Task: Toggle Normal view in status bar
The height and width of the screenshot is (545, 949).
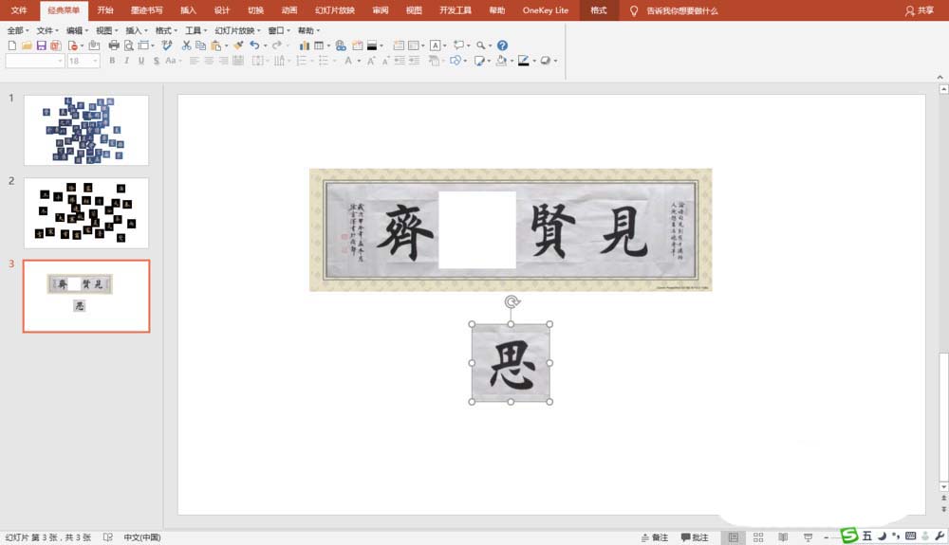Action: [734, 537]
